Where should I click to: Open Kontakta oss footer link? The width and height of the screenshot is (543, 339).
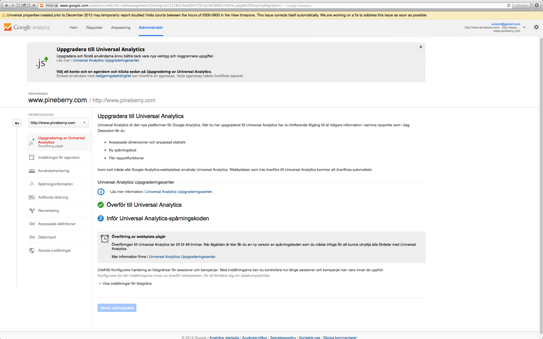[309, 337]
